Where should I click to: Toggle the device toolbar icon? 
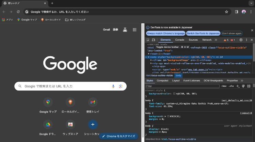(153, 40)
